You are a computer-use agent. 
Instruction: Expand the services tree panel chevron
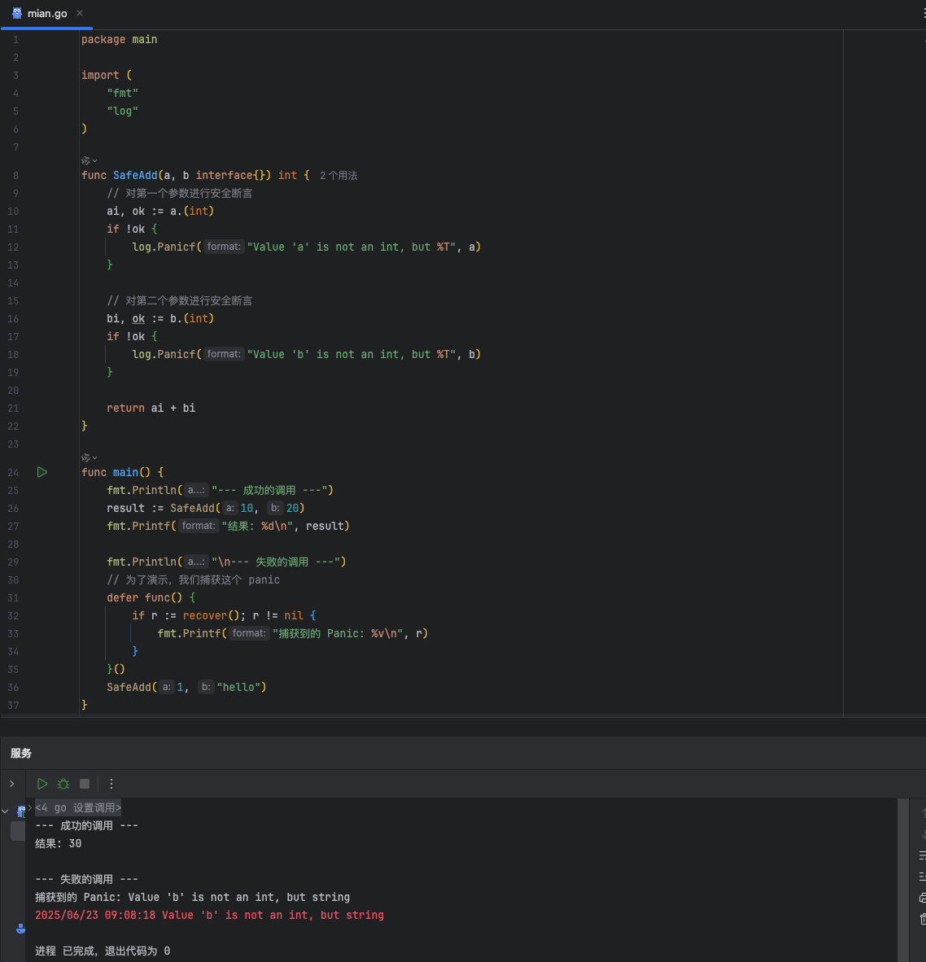tap(11, 784)
